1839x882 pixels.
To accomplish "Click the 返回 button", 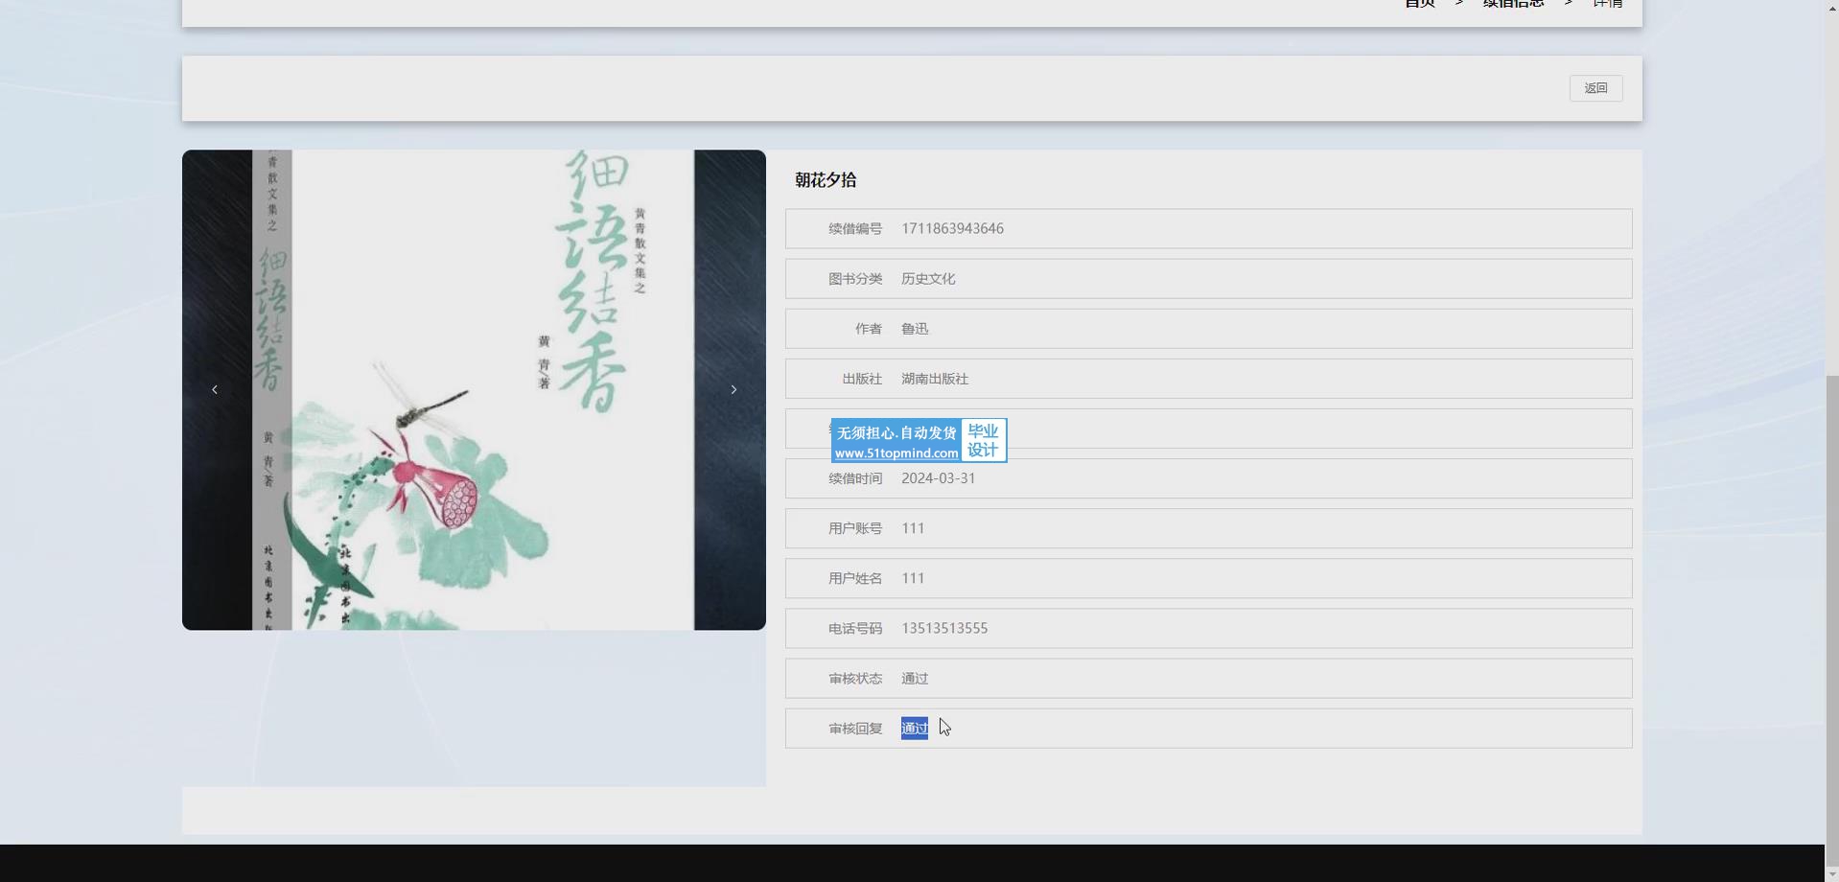I will click(1595, 88).
